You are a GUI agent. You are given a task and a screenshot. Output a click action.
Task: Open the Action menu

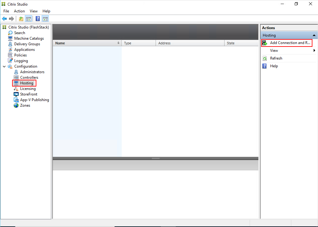coord(19,11)
